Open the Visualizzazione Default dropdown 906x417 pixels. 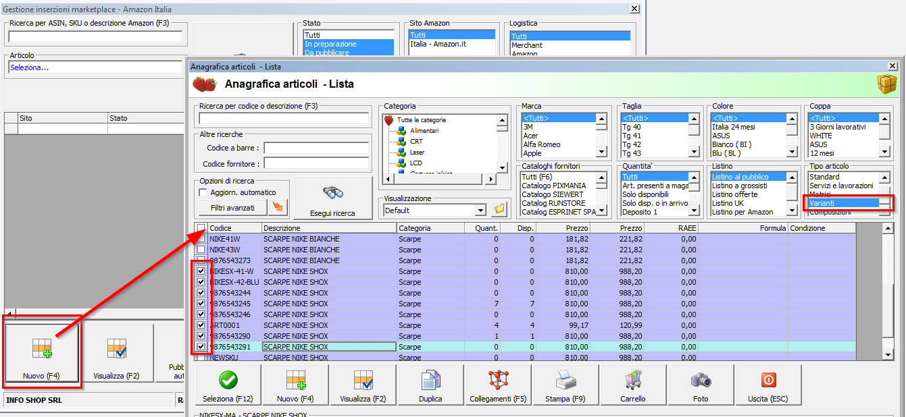[480, 210]
